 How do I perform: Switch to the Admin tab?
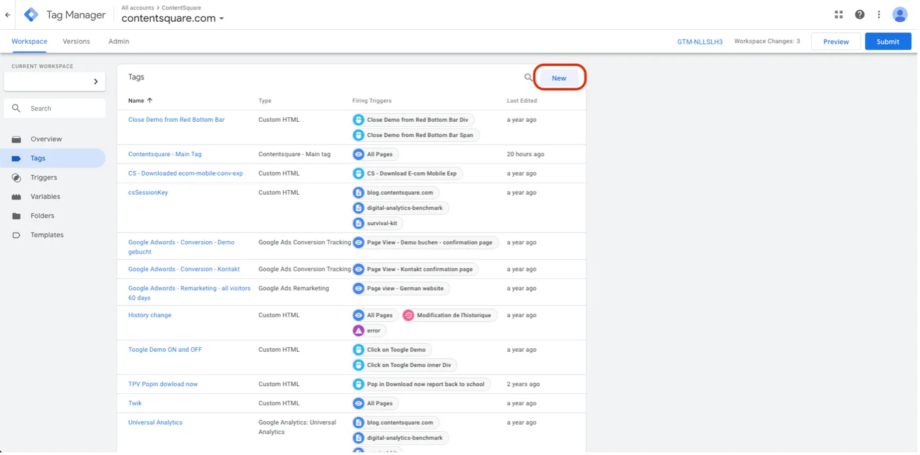[x=118, y=41]
